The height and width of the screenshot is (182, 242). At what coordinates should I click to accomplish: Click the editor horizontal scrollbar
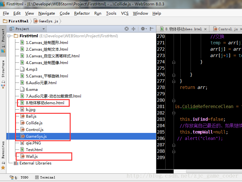click(x=214, y=171)
